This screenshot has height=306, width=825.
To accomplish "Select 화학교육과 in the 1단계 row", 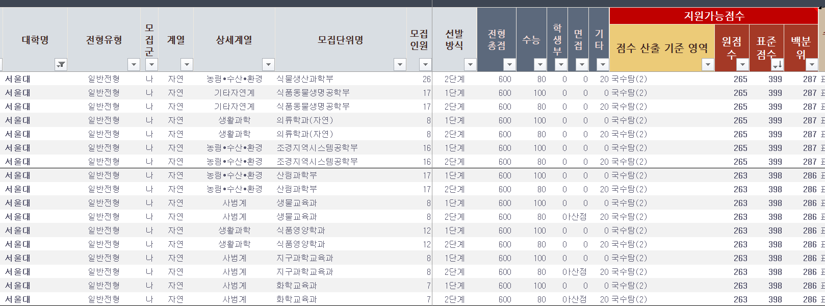I will 341,286.
